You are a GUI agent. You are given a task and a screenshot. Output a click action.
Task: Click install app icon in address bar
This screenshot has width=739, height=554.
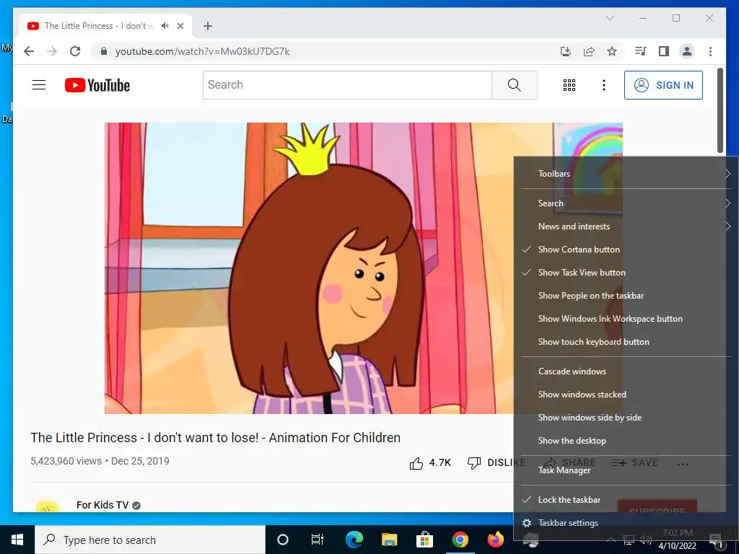click(566, 51)
